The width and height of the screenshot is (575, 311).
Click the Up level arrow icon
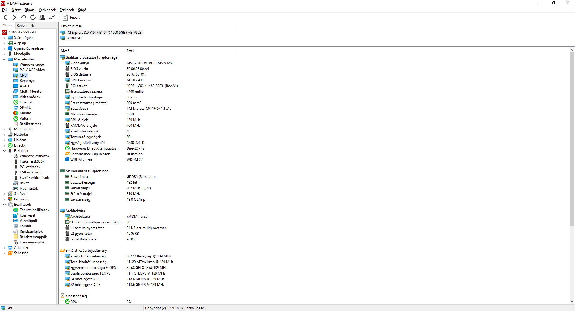click(x=23, y=17)
